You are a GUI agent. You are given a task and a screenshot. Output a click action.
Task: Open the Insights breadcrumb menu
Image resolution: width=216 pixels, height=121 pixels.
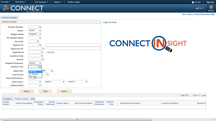tap(58, 2)
